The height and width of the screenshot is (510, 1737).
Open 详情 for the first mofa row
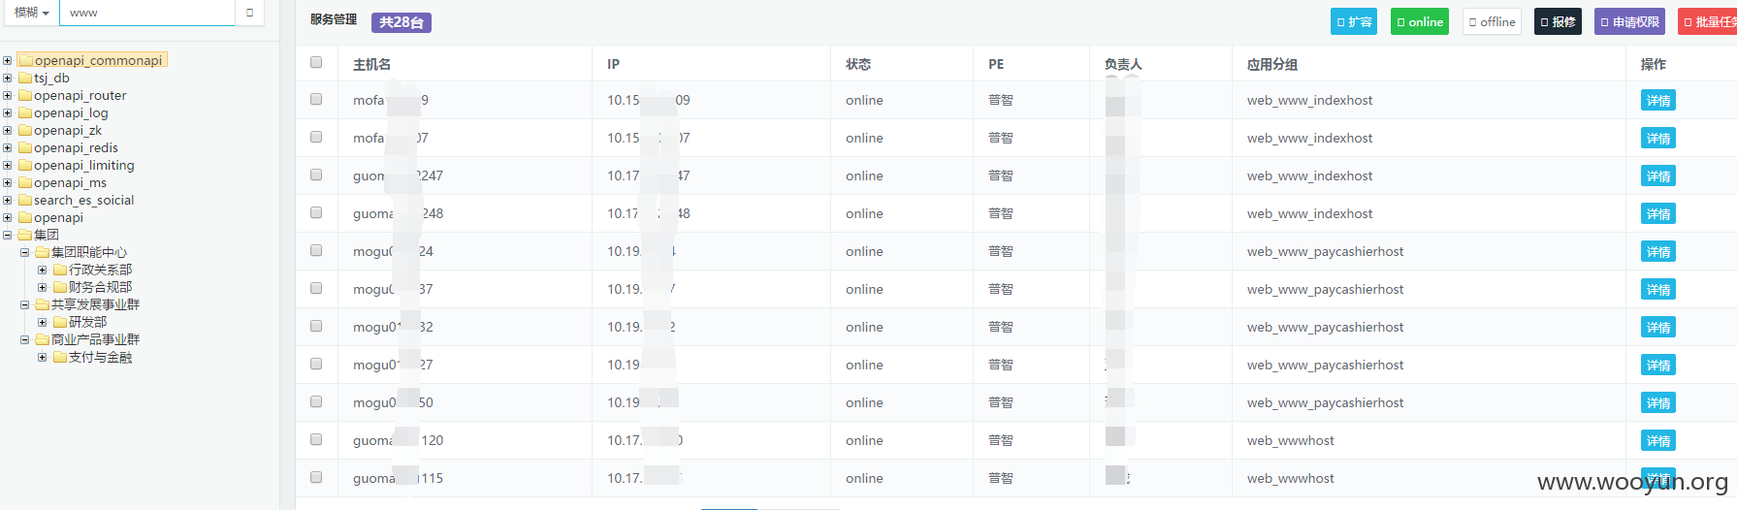click(x=1658, y=100)
